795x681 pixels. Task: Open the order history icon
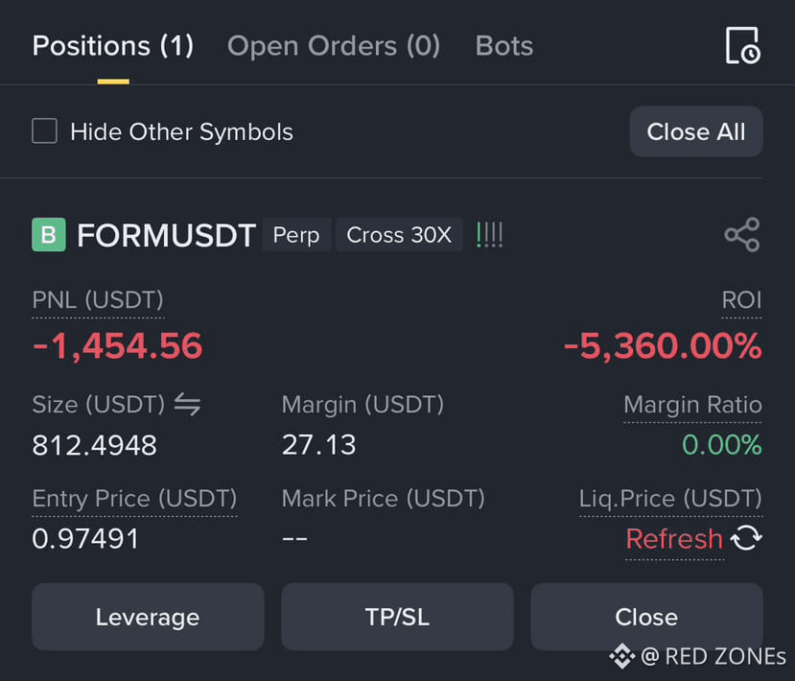742,46
